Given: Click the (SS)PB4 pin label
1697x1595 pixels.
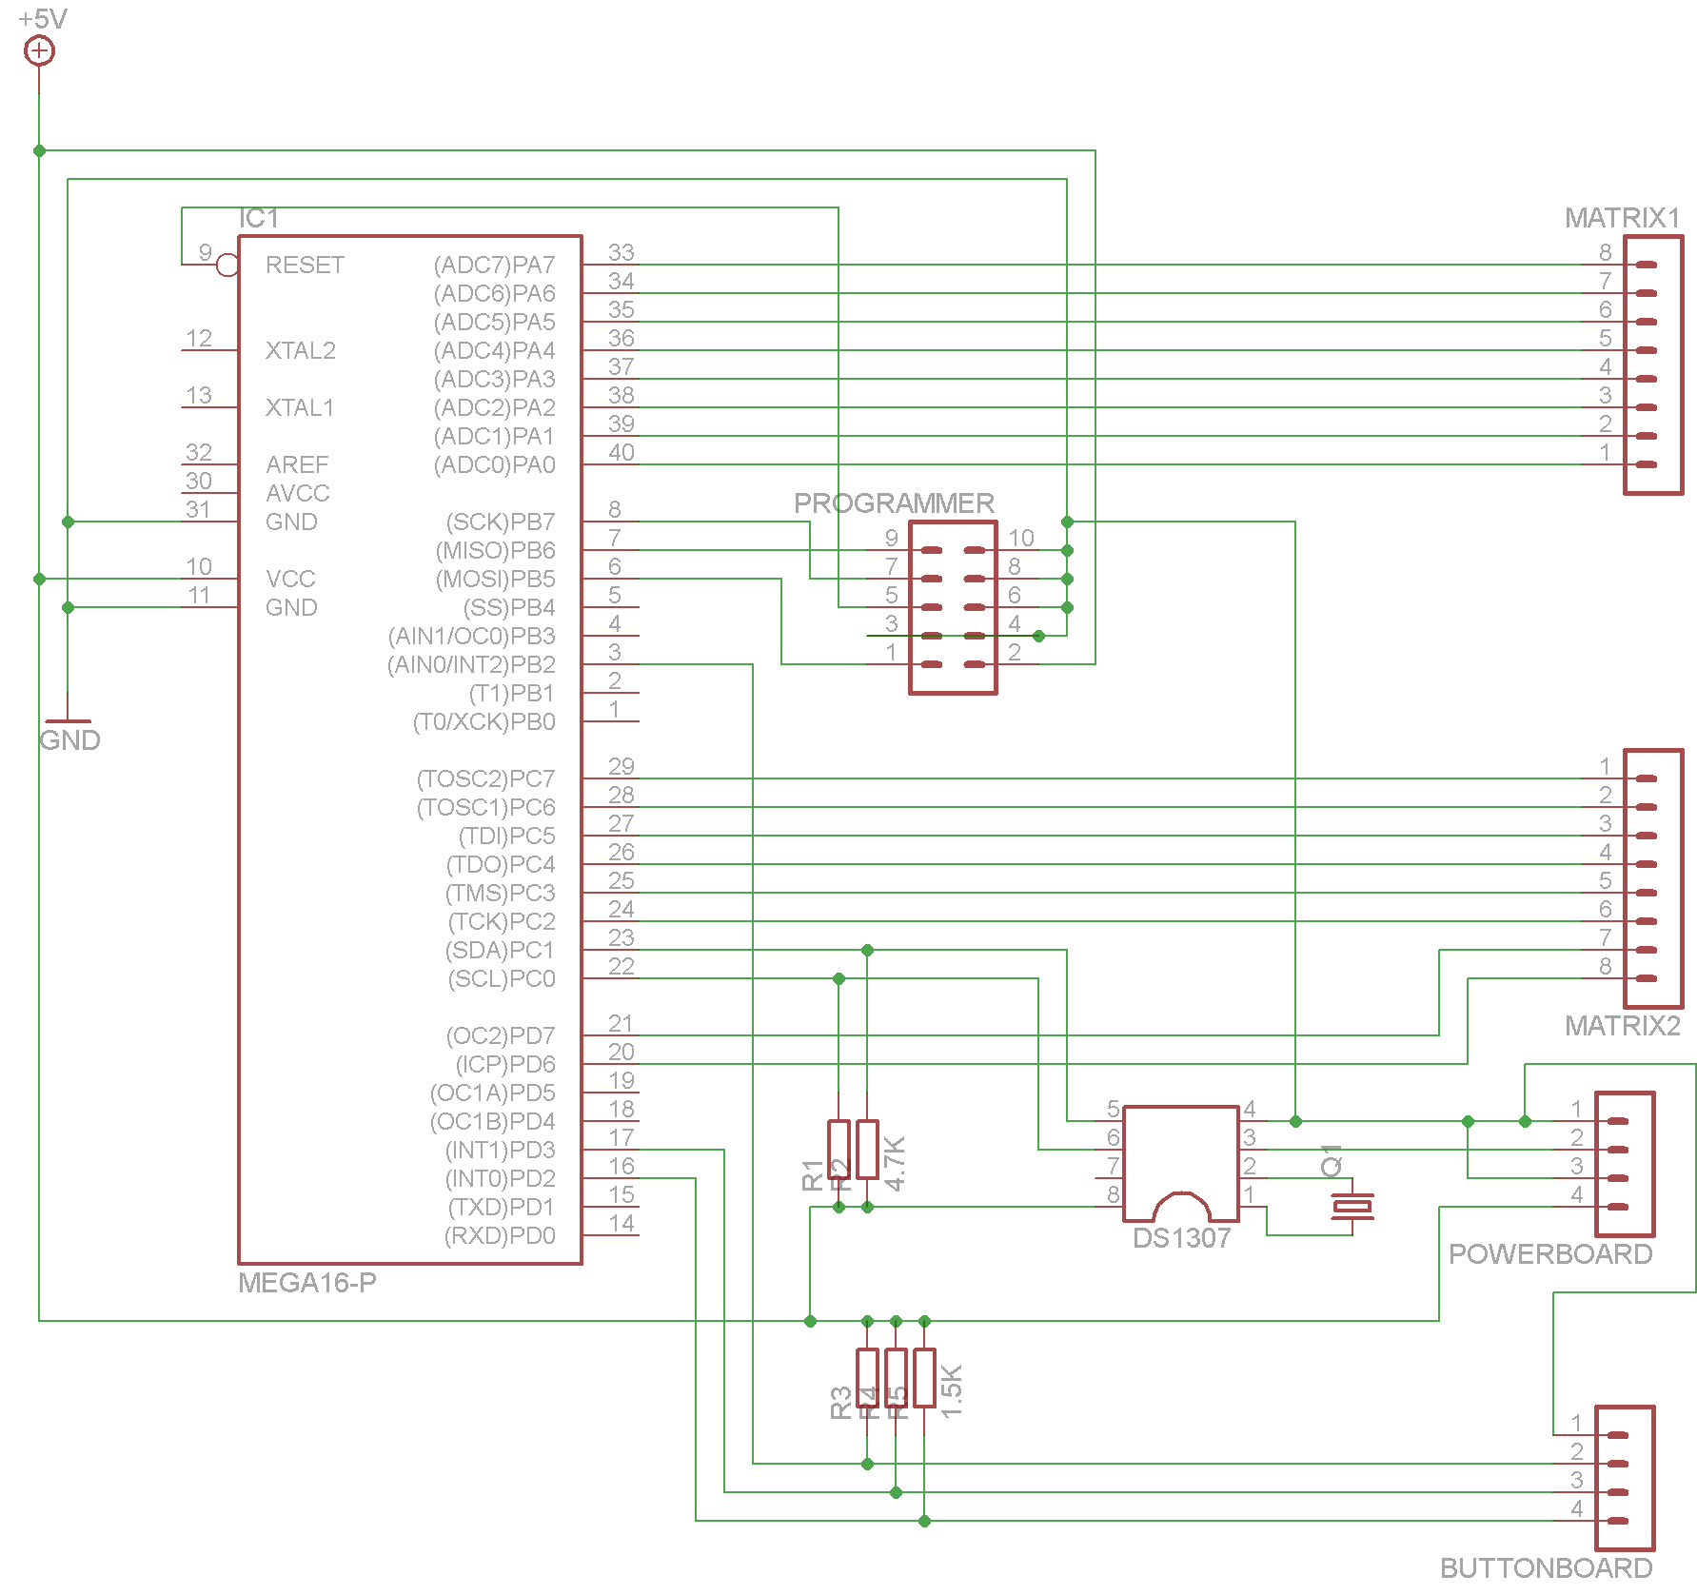Looking at the screenshot, I should click(x=509, y=607).
